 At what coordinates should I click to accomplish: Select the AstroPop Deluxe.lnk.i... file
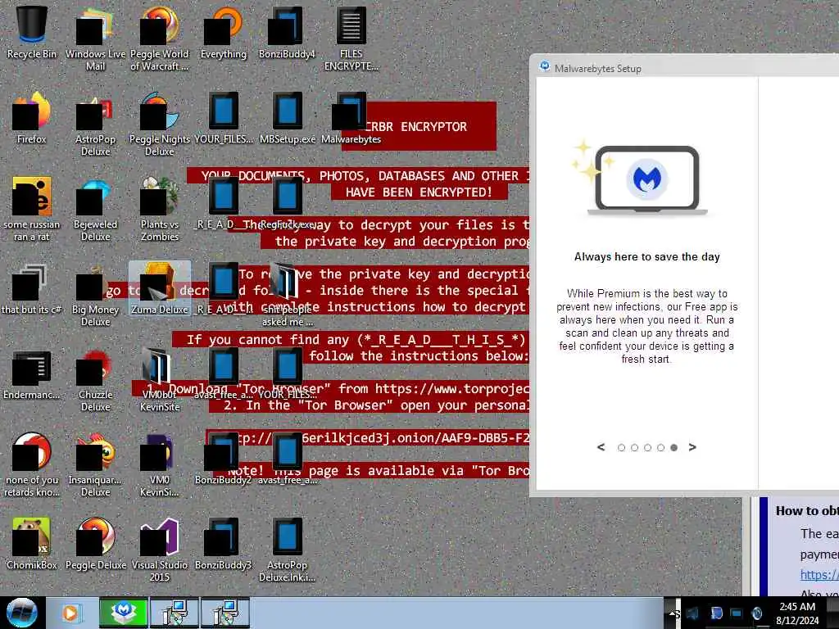[x=287, y=550]
